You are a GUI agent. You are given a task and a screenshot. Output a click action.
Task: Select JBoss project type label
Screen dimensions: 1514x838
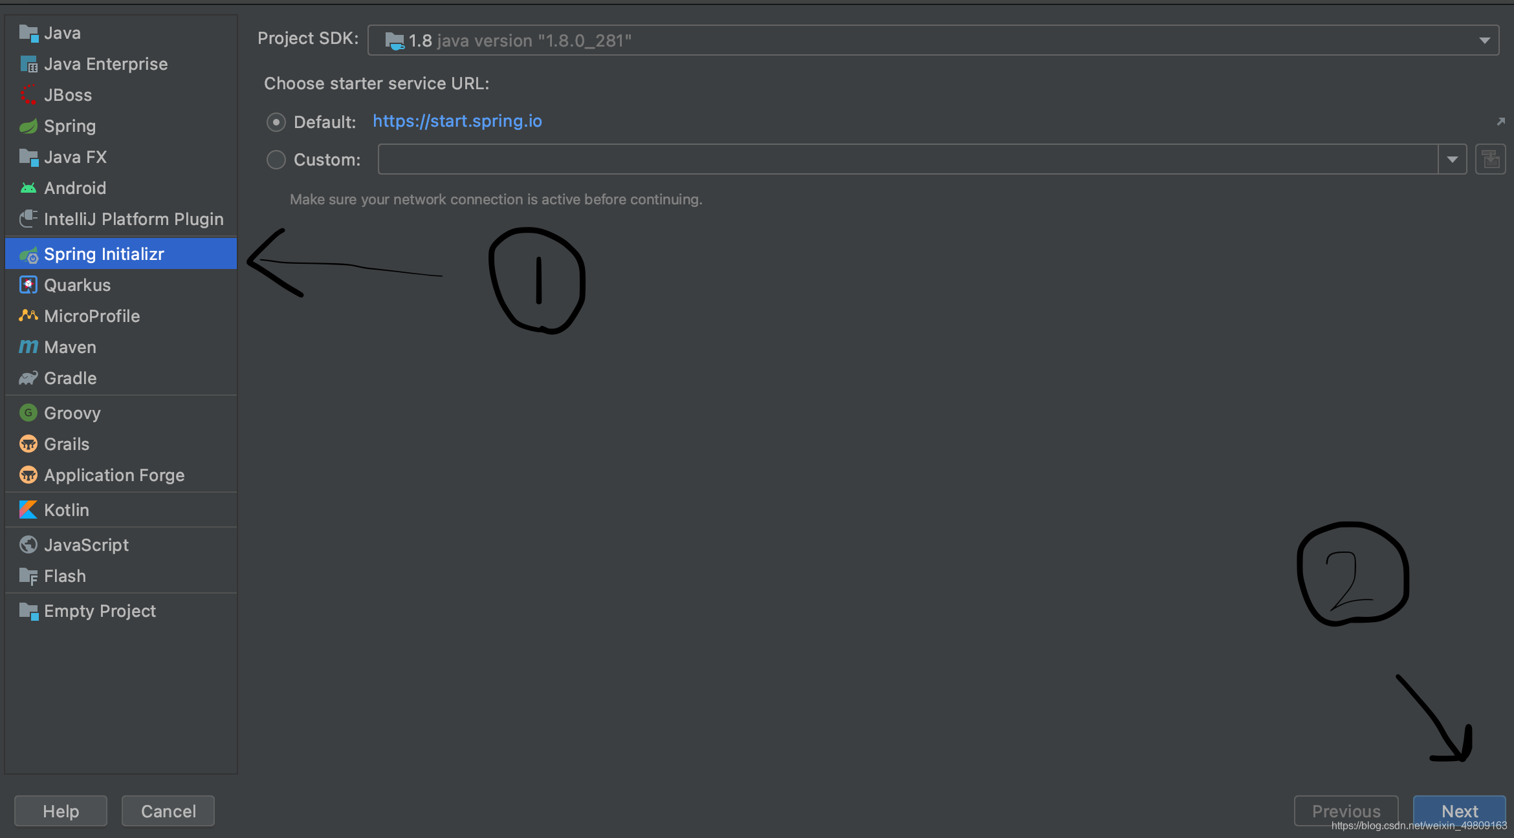[68, 95]
